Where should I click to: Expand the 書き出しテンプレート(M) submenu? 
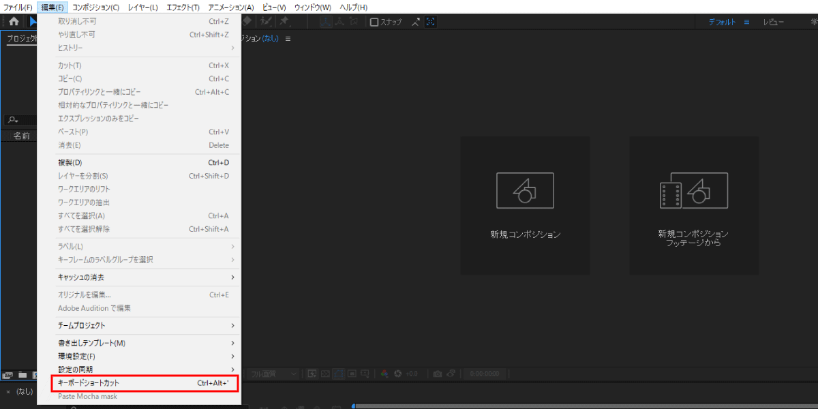138,343
